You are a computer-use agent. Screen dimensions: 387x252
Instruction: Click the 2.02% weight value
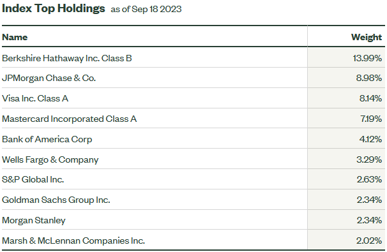(x=369, y=241)
